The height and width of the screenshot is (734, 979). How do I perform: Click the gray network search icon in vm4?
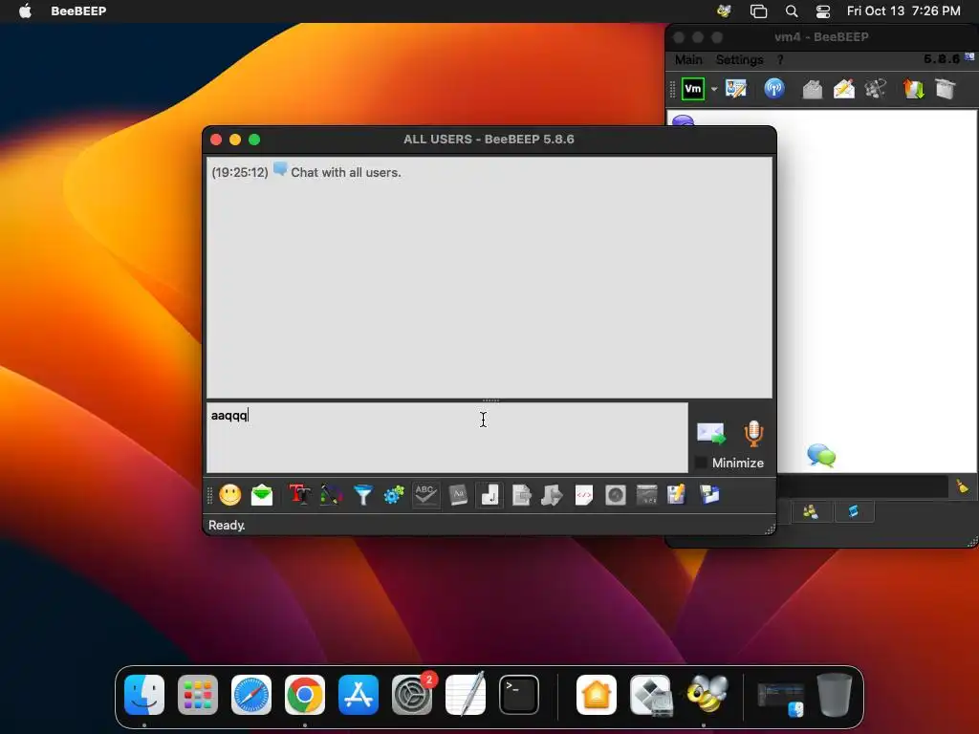click(x=876, y=89)
